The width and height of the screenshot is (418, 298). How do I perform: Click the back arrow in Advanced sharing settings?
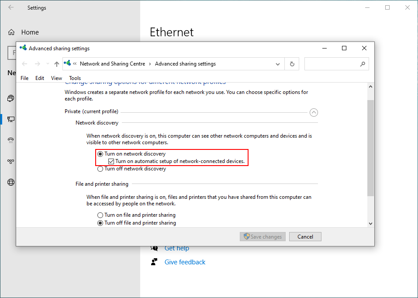pos(24,63)
